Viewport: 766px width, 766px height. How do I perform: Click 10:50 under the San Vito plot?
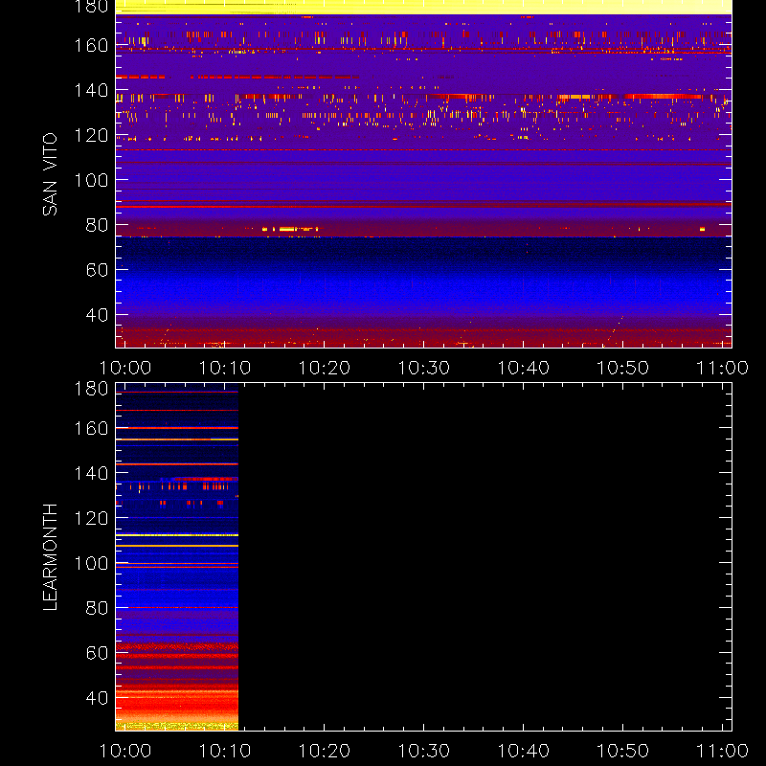pyautogui.click(x=623, y=368)
